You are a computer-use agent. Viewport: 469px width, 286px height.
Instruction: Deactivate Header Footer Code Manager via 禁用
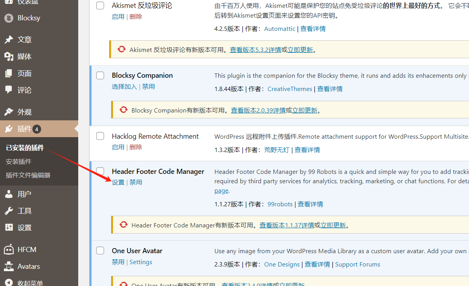(x=136, y=182)
